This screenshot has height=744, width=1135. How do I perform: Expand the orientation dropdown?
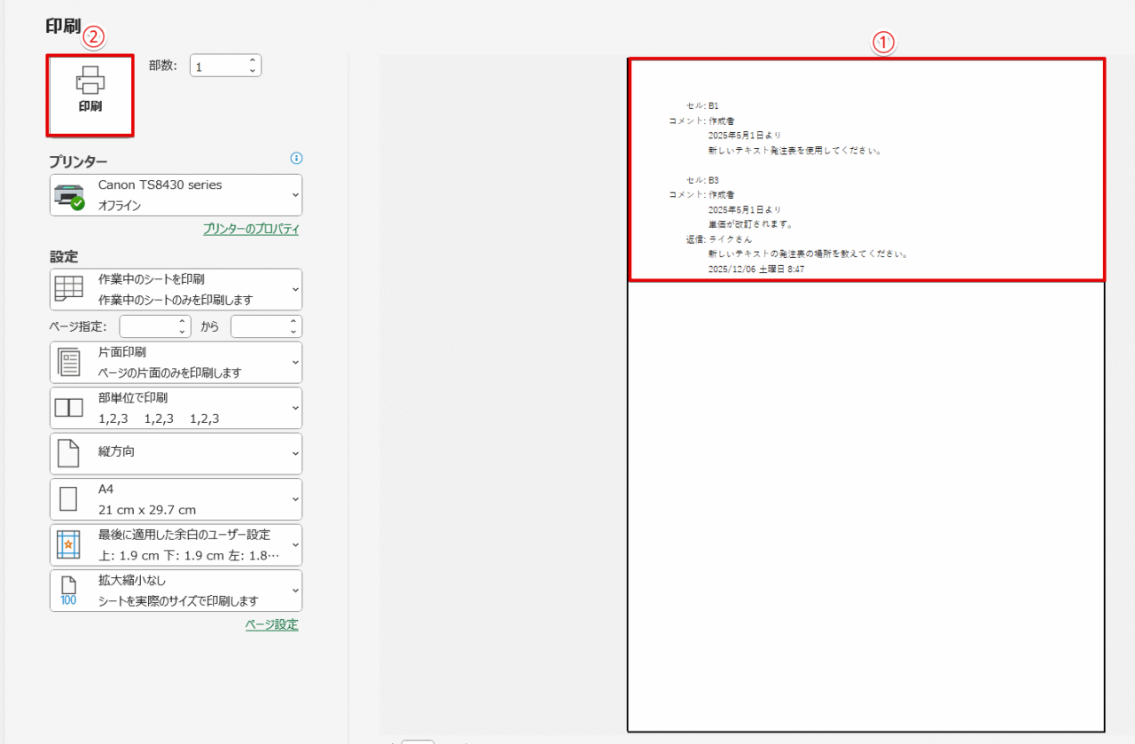(294, 453)
